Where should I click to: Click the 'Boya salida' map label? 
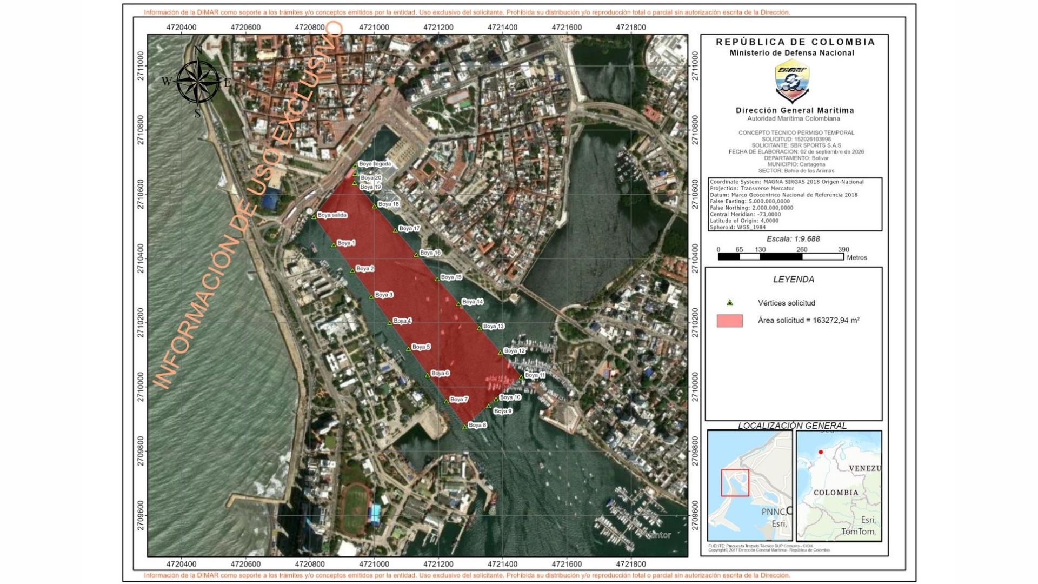click(332, 215)
